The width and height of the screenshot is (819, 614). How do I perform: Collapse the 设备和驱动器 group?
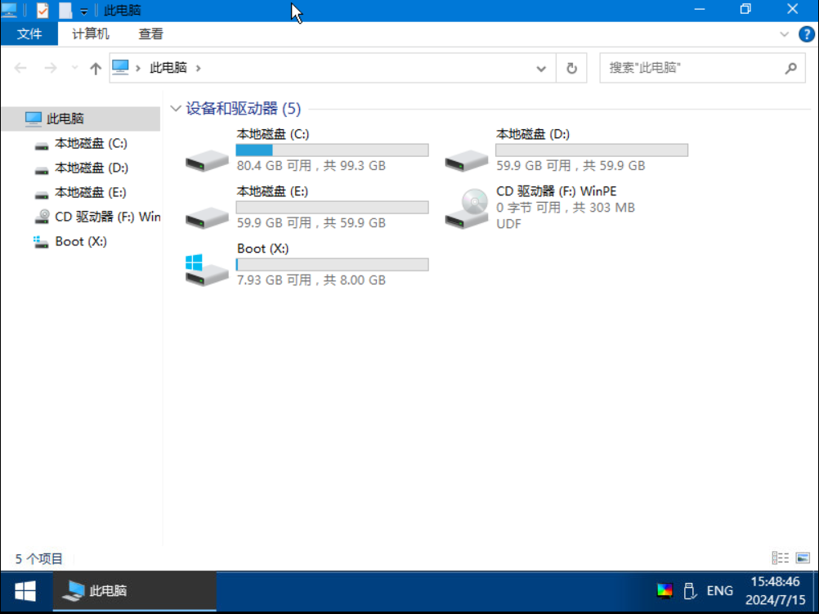pos(176,109)
